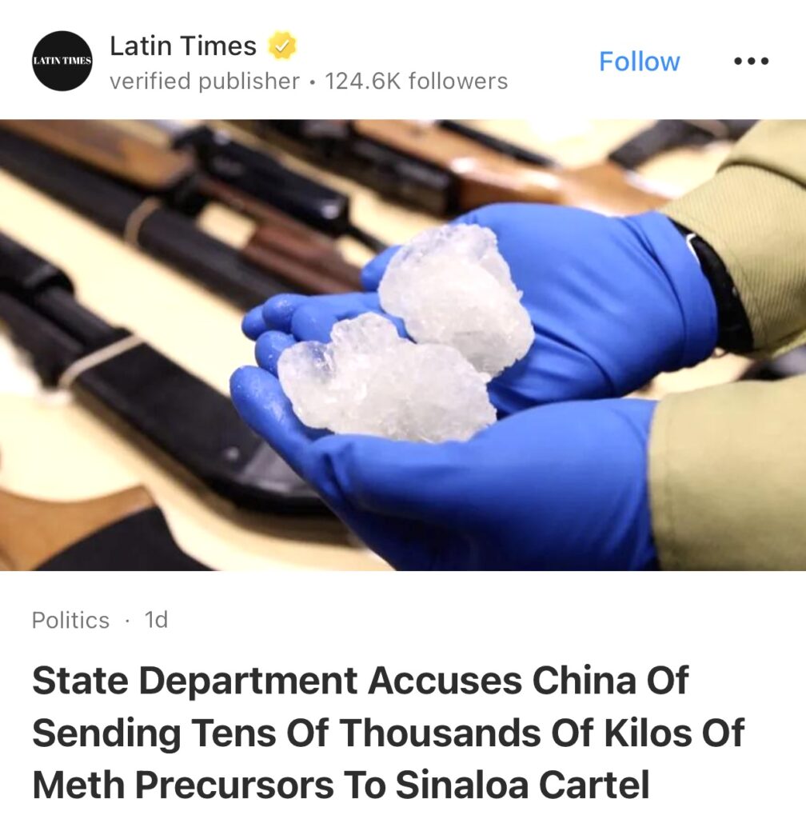Image resolution: width=806 pixels, height=819 pixels.
Task: Follow the Latin Times publisher
Action: [639, 62]
